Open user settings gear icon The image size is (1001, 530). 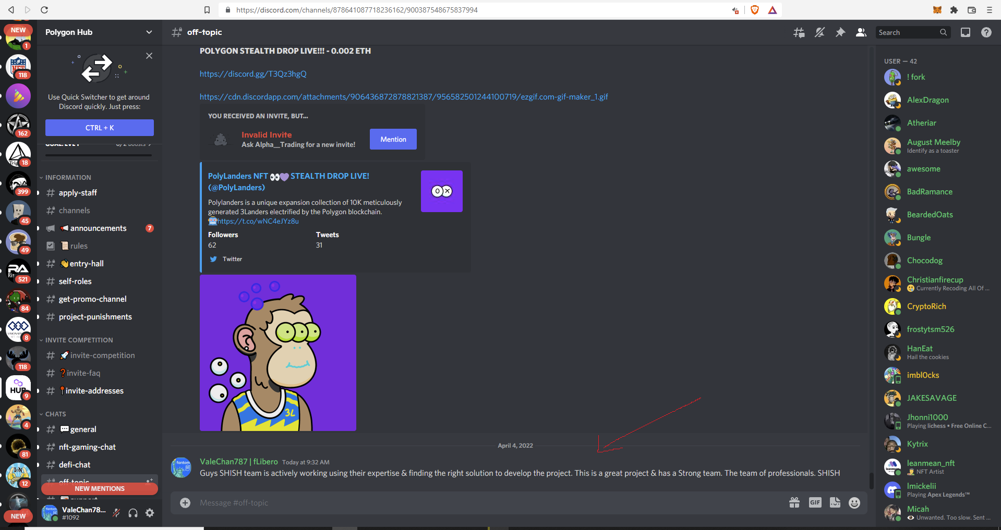coord(150,513)
